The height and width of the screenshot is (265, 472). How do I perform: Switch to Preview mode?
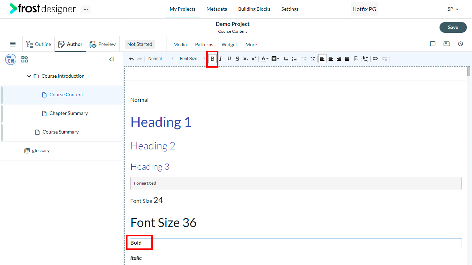click(103, 44)
